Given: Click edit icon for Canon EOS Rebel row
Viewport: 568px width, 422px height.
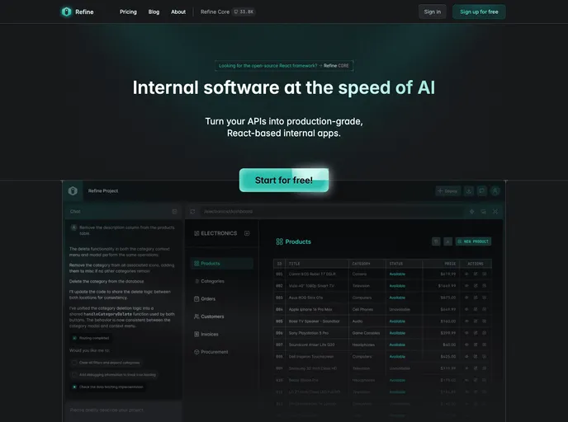Looking at the screenshot, I should point(476,274).
